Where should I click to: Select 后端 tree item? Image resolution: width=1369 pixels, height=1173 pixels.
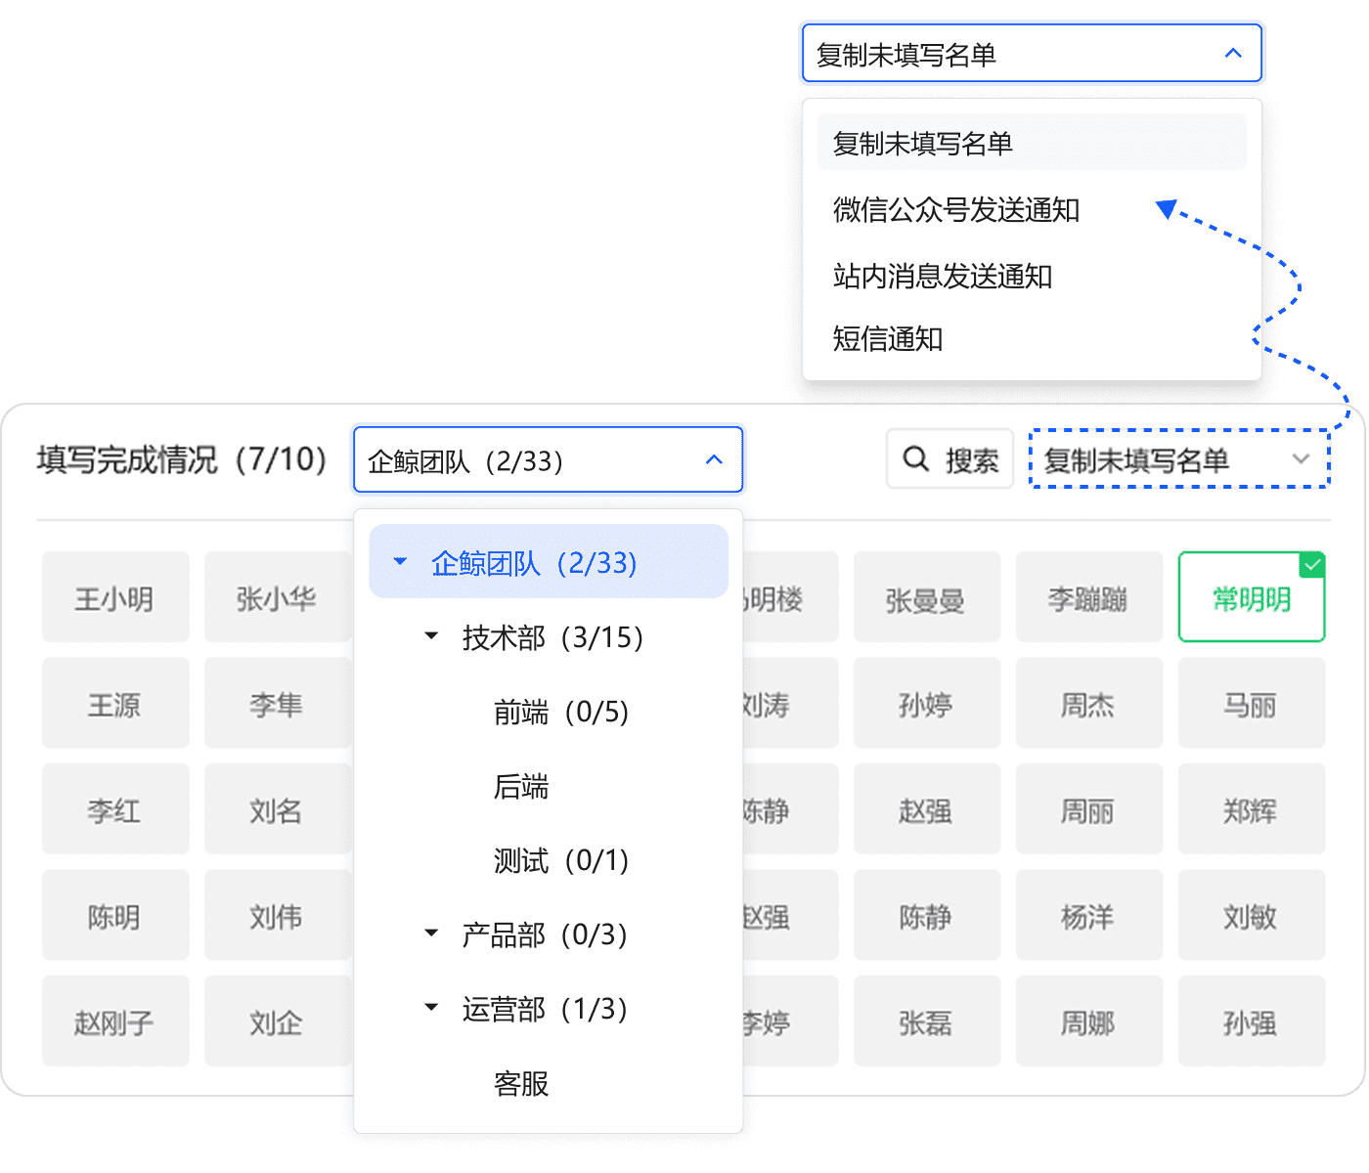(520, 787)
